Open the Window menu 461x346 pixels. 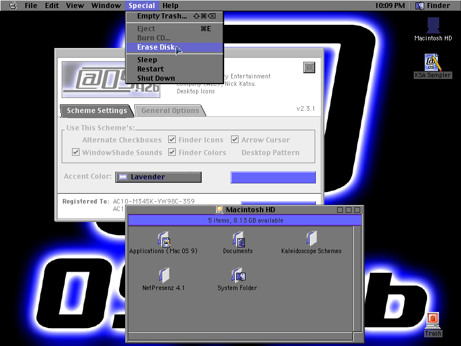[x=106, y=6]
